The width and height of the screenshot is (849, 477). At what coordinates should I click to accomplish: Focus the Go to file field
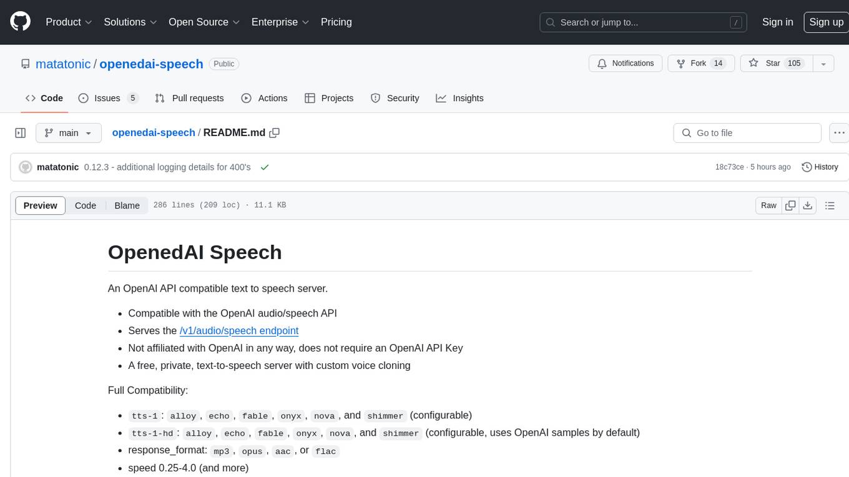point(747,133)
